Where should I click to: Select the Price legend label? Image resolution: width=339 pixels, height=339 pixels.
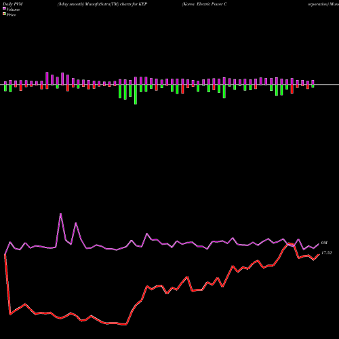tap(11, 15)
